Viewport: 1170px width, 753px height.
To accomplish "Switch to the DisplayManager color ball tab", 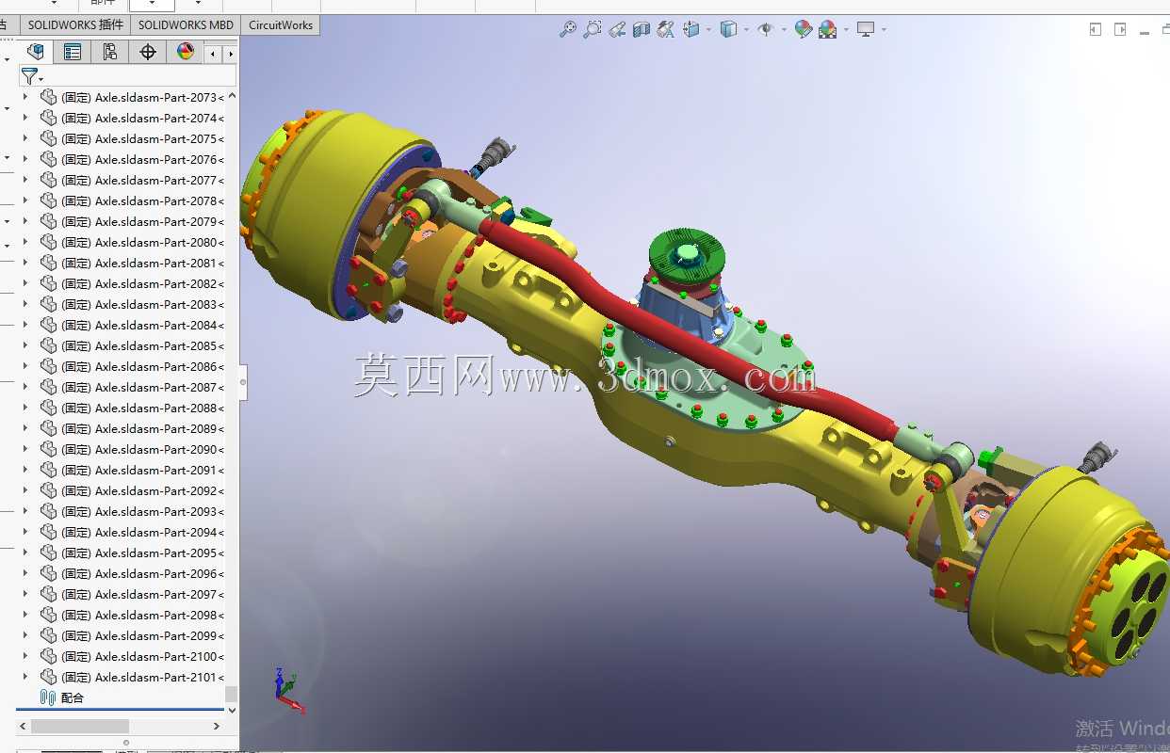I will point(186,52).
